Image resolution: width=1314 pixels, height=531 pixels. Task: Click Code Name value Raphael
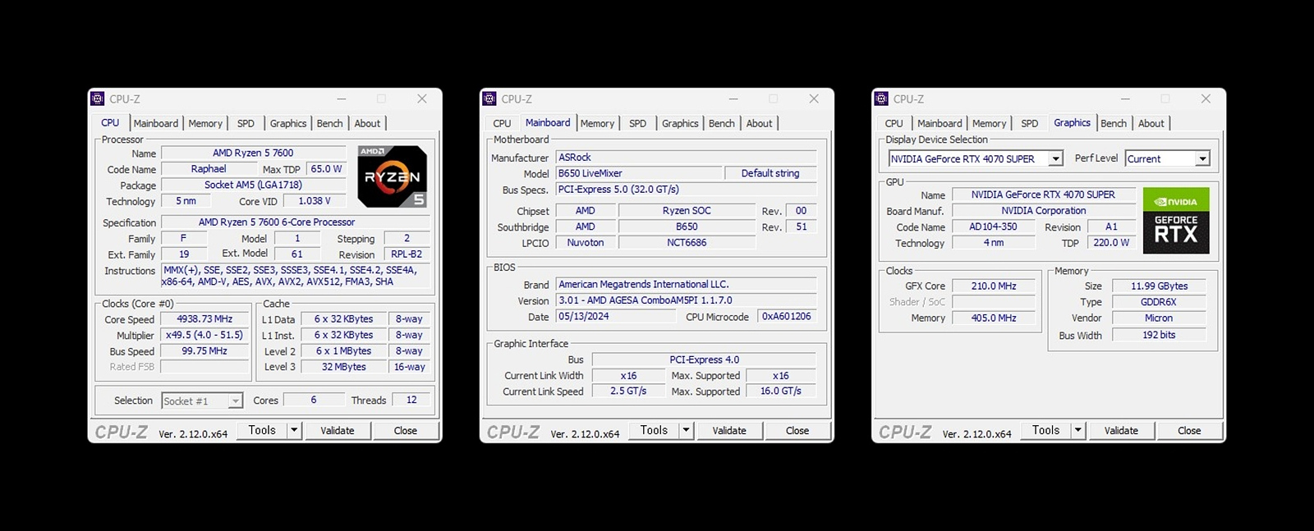(209, 169)
